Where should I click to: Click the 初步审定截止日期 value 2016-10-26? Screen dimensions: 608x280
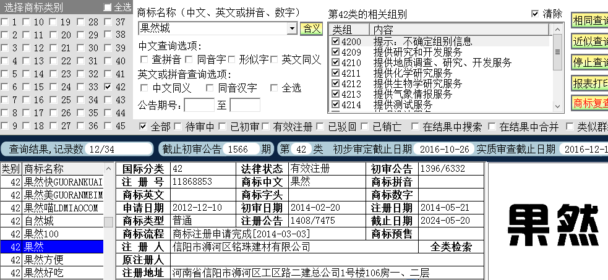click(444, 149)
